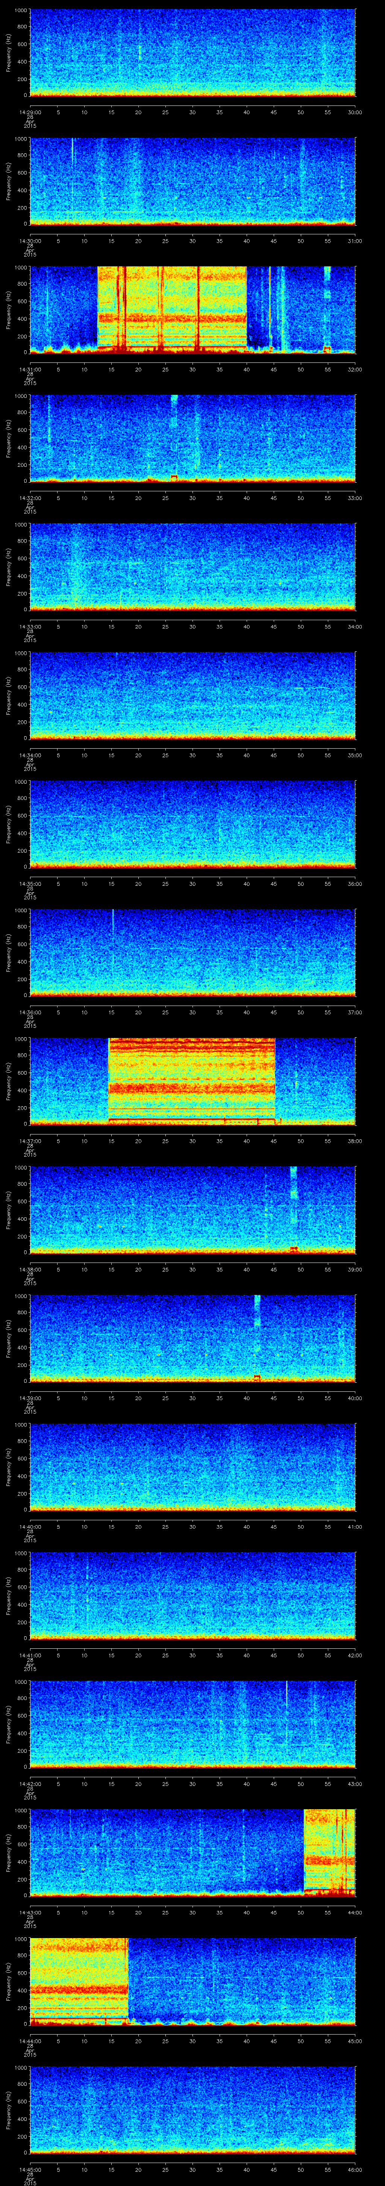385x2186 pixels.
Task: Click the spectrogram panel starting at 14:36:00
Action: [x=193, y=953]
